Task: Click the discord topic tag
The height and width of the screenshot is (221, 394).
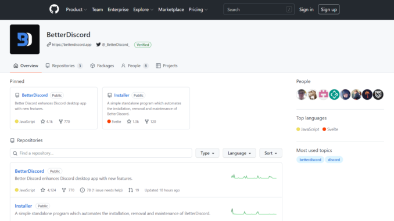Action: (334, 160)
